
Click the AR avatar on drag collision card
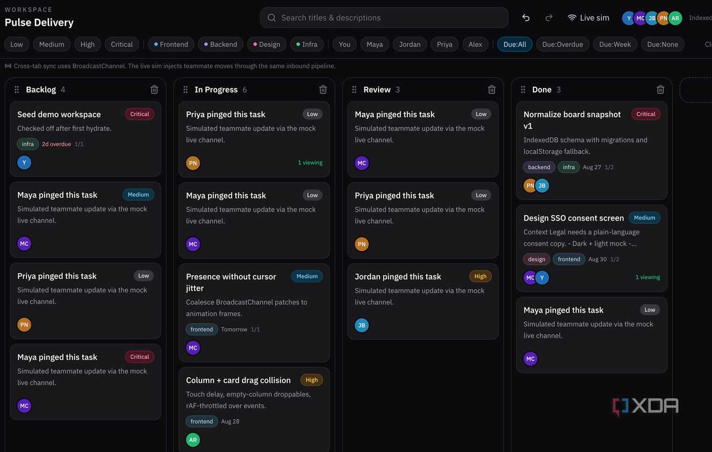193,440
